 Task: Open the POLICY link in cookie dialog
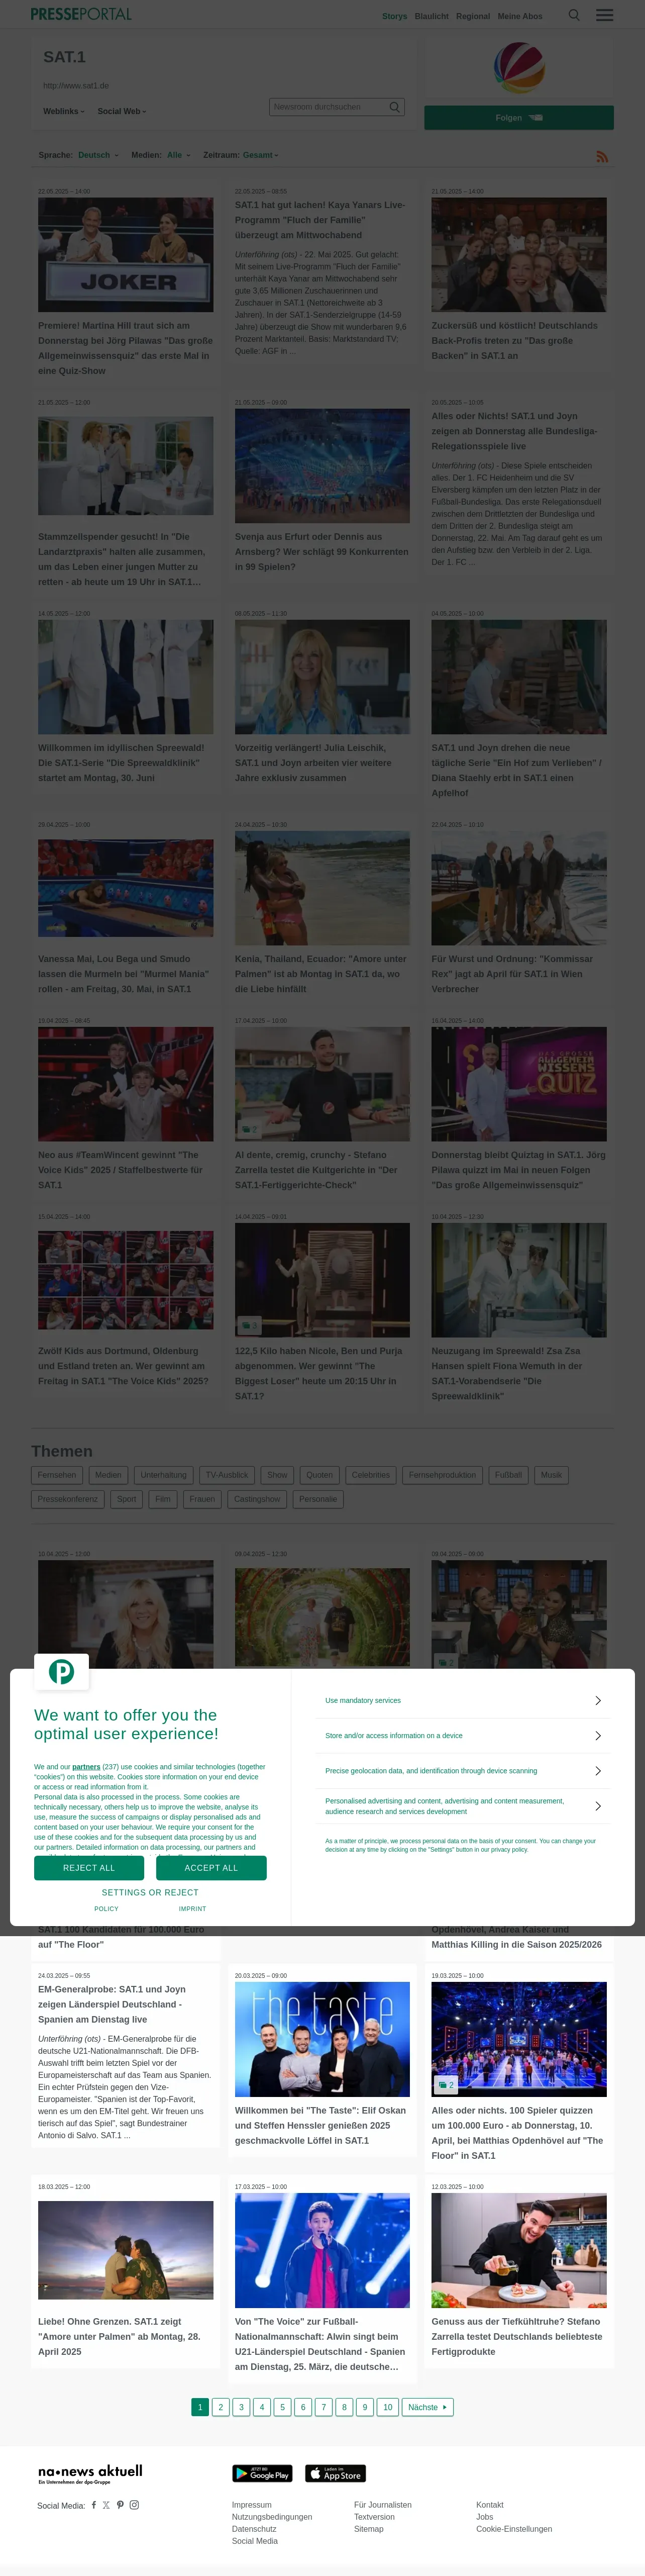(106, 1909)
